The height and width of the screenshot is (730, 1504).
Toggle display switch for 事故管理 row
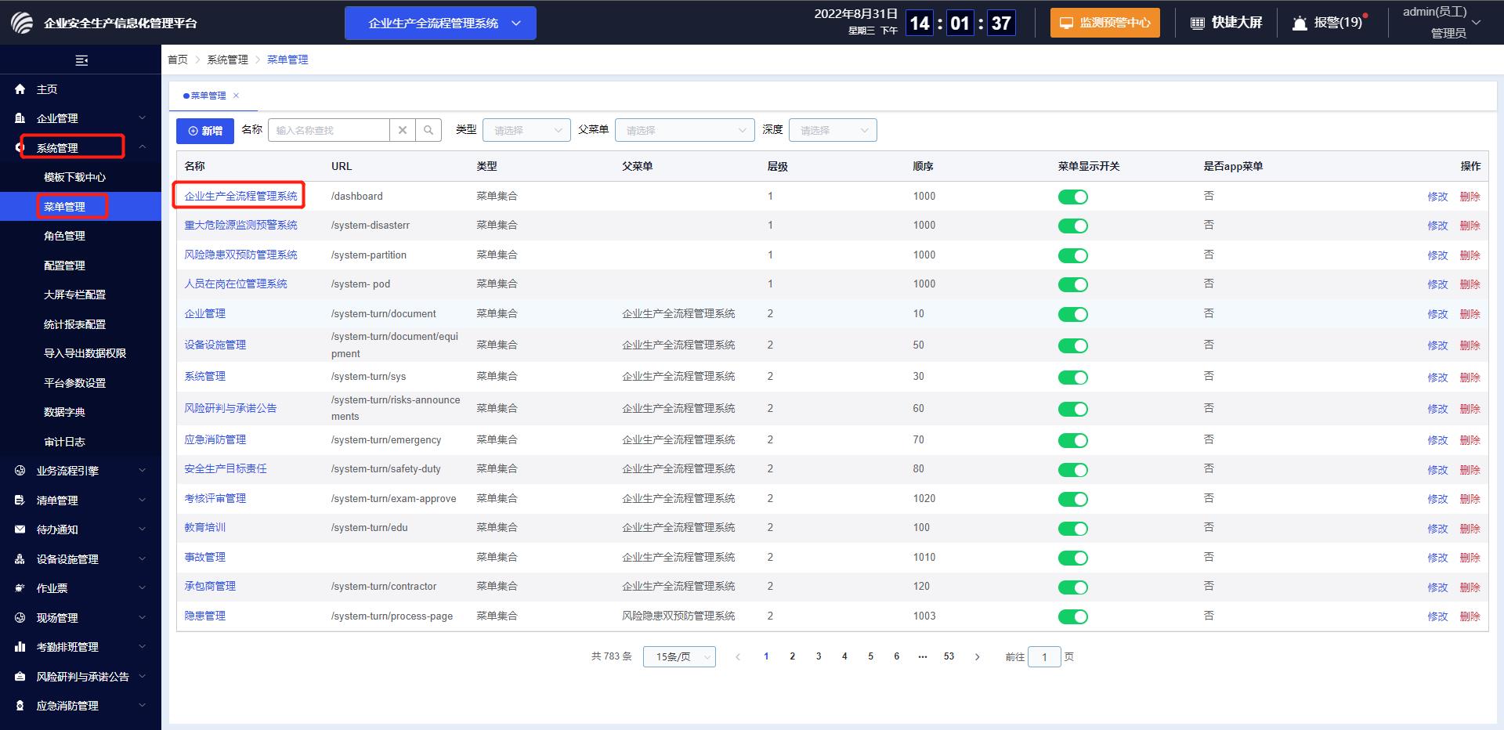tap(1073, 558)
